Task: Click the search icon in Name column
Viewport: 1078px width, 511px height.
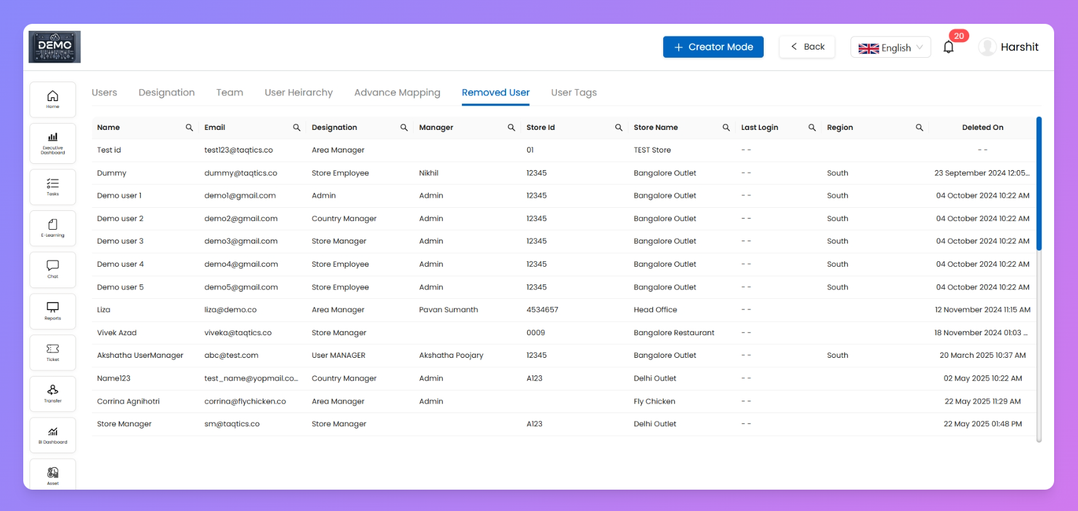Action: [189, 127]
